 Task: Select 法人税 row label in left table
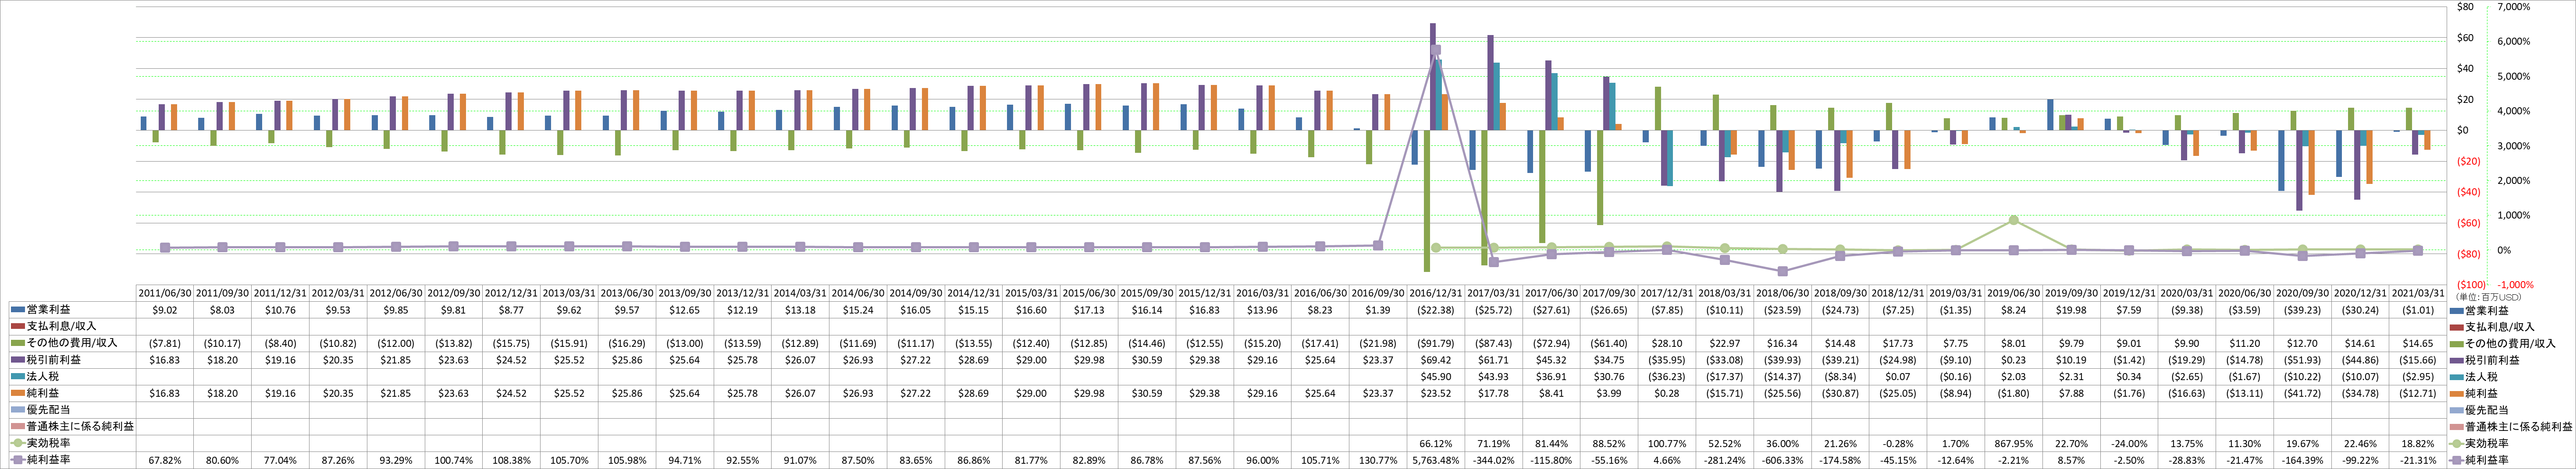click(x=43, y=376)
